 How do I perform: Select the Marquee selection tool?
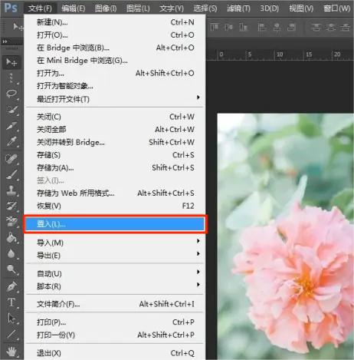pos(11,78)
